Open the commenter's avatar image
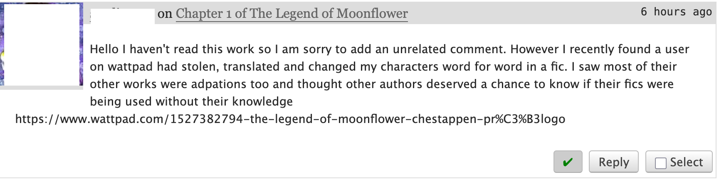 click(42, 45)
